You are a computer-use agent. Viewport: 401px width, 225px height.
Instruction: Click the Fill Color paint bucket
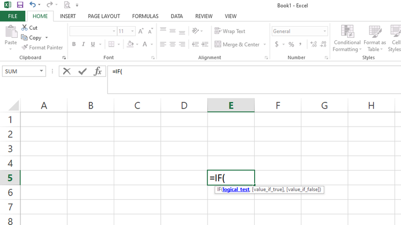click(x=130, y=44)
